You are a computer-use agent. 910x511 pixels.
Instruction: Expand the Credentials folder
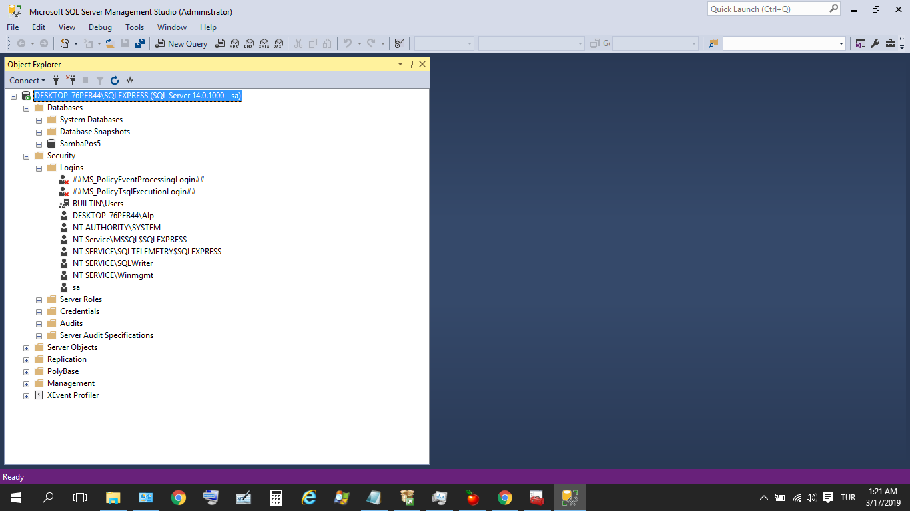click(x=39, y=312)
